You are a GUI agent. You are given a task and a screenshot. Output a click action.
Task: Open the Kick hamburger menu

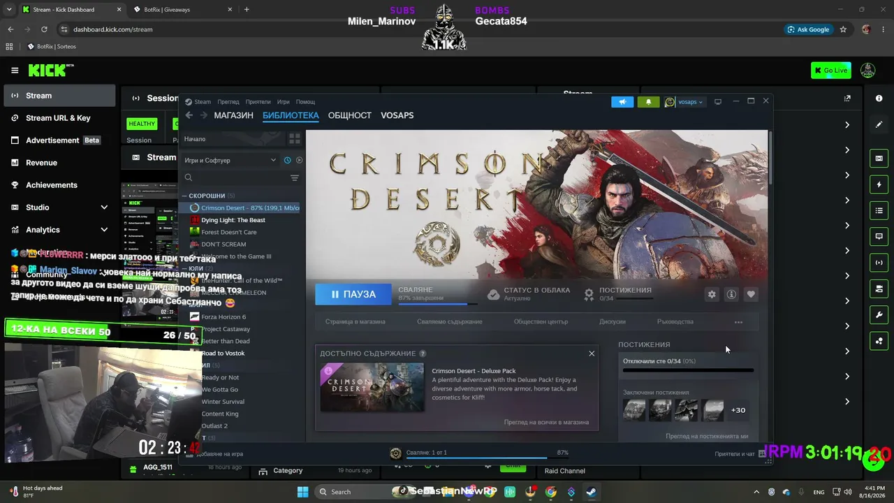(15, 70)
